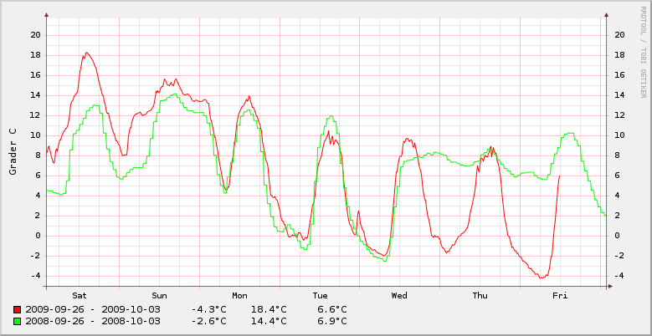The height and width of the screenshot is (336, 652).
Task: Click the -4.3°C minimum value in legend
Action: (x=208, y=309)
